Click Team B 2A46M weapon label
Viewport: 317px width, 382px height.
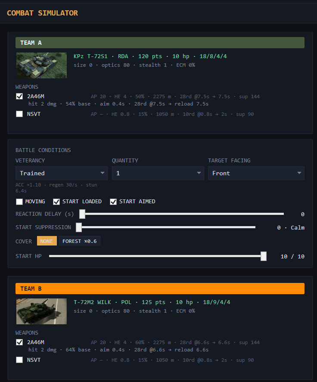click(36, 342)
